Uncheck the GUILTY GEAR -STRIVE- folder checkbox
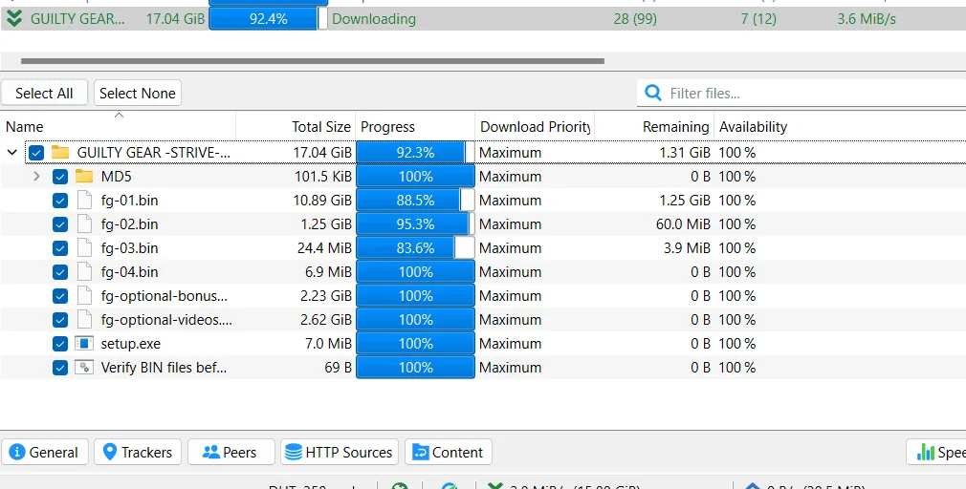Viewport: 966px width, 489px height. coord(36,153)
